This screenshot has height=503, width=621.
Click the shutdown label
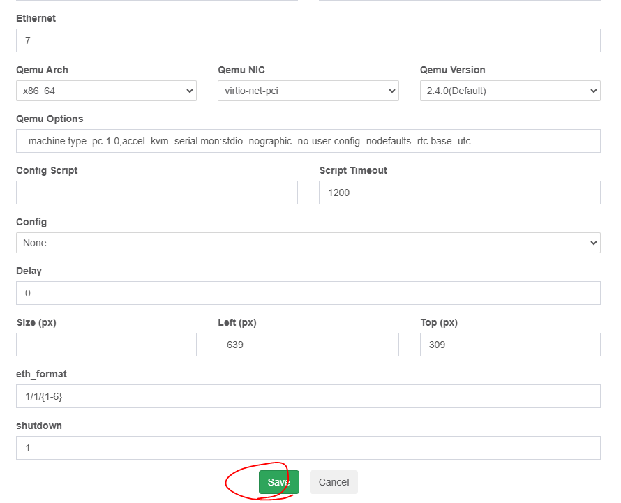pyautogui.click(x=39, y=426)
